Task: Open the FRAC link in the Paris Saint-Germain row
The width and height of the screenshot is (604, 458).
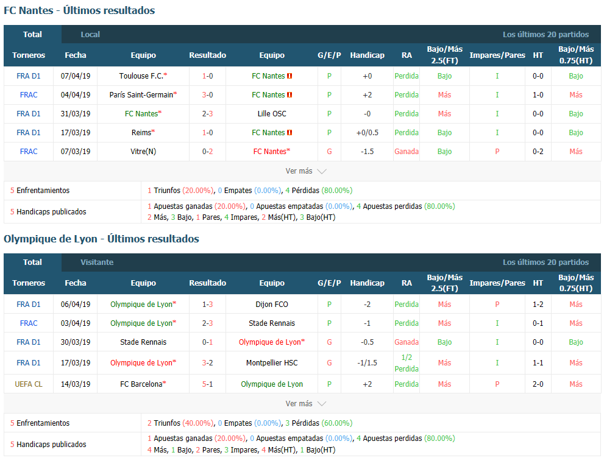Action: 29,95
